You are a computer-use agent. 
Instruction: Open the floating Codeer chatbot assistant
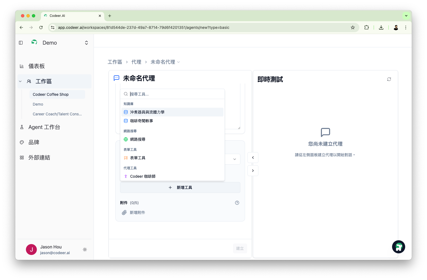coord(398,247)
